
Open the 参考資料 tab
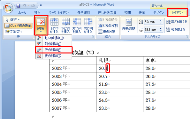click(x=84, y=12)
